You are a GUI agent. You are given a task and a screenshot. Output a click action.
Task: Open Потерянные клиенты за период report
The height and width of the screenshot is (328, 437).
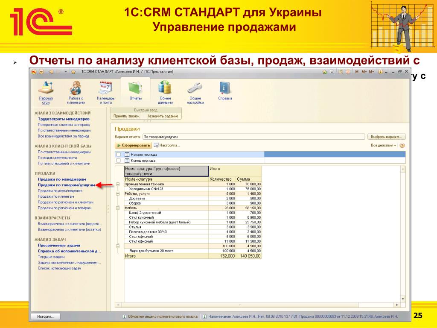click(x=64, y=125)
